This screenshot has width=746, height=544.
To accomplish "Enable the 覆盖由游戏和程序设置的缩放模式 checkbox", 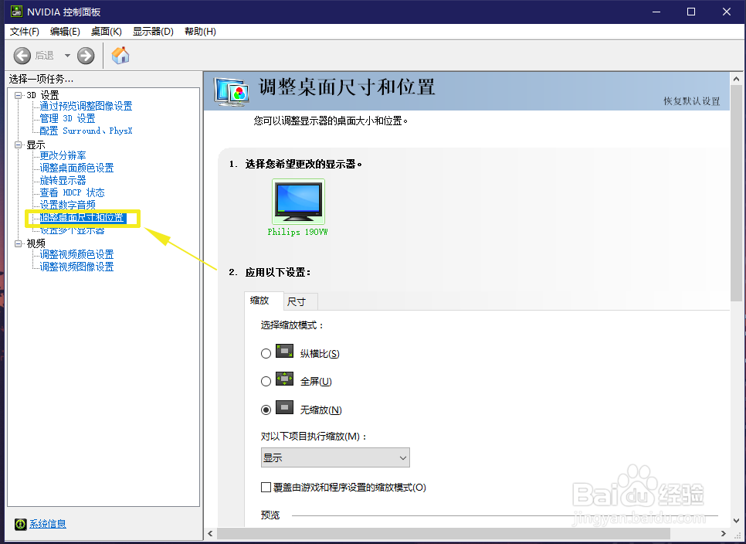I will 265,488.
